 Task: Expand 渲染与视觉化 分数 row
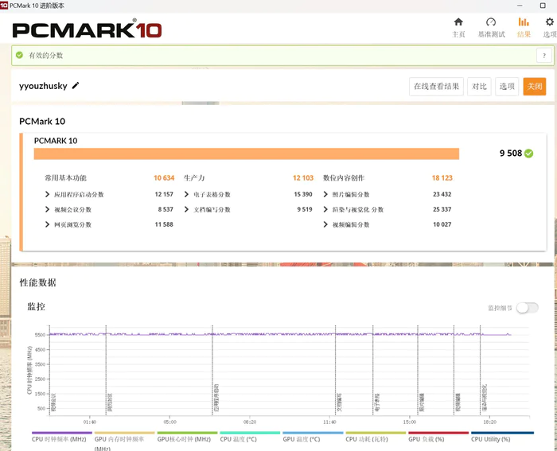click(x=325, y=209)
